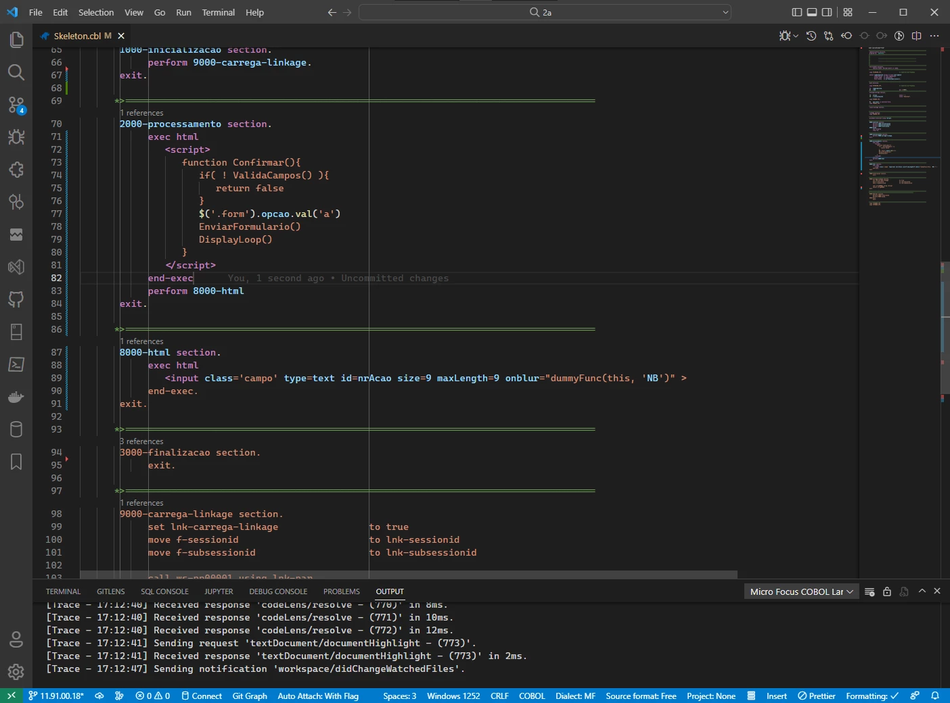The image size is (950, 703).
Task: Switch to the DEBUG CONSOLE tab
Action: pyautogui.click(x=278, y=591)
